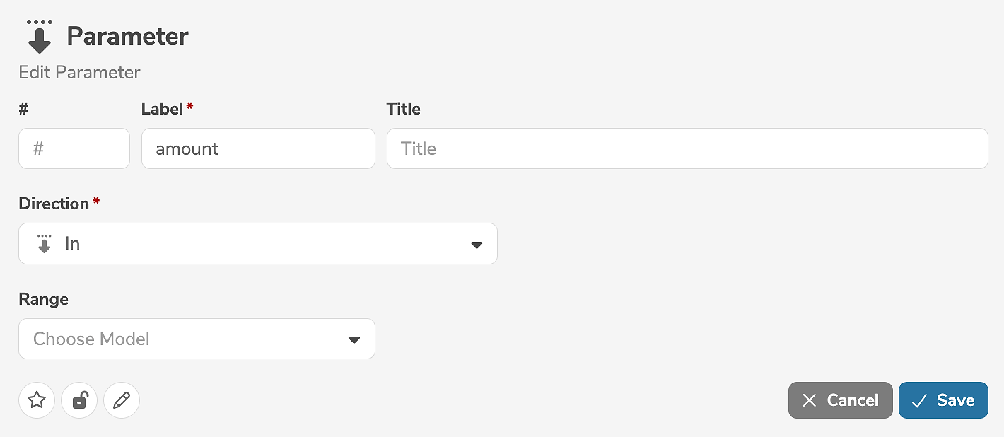Image resolution: width=1004 pixels, height=437 pixels.
Task: Open the Direction dropdown showing In
Action: (x=258, y=244)
